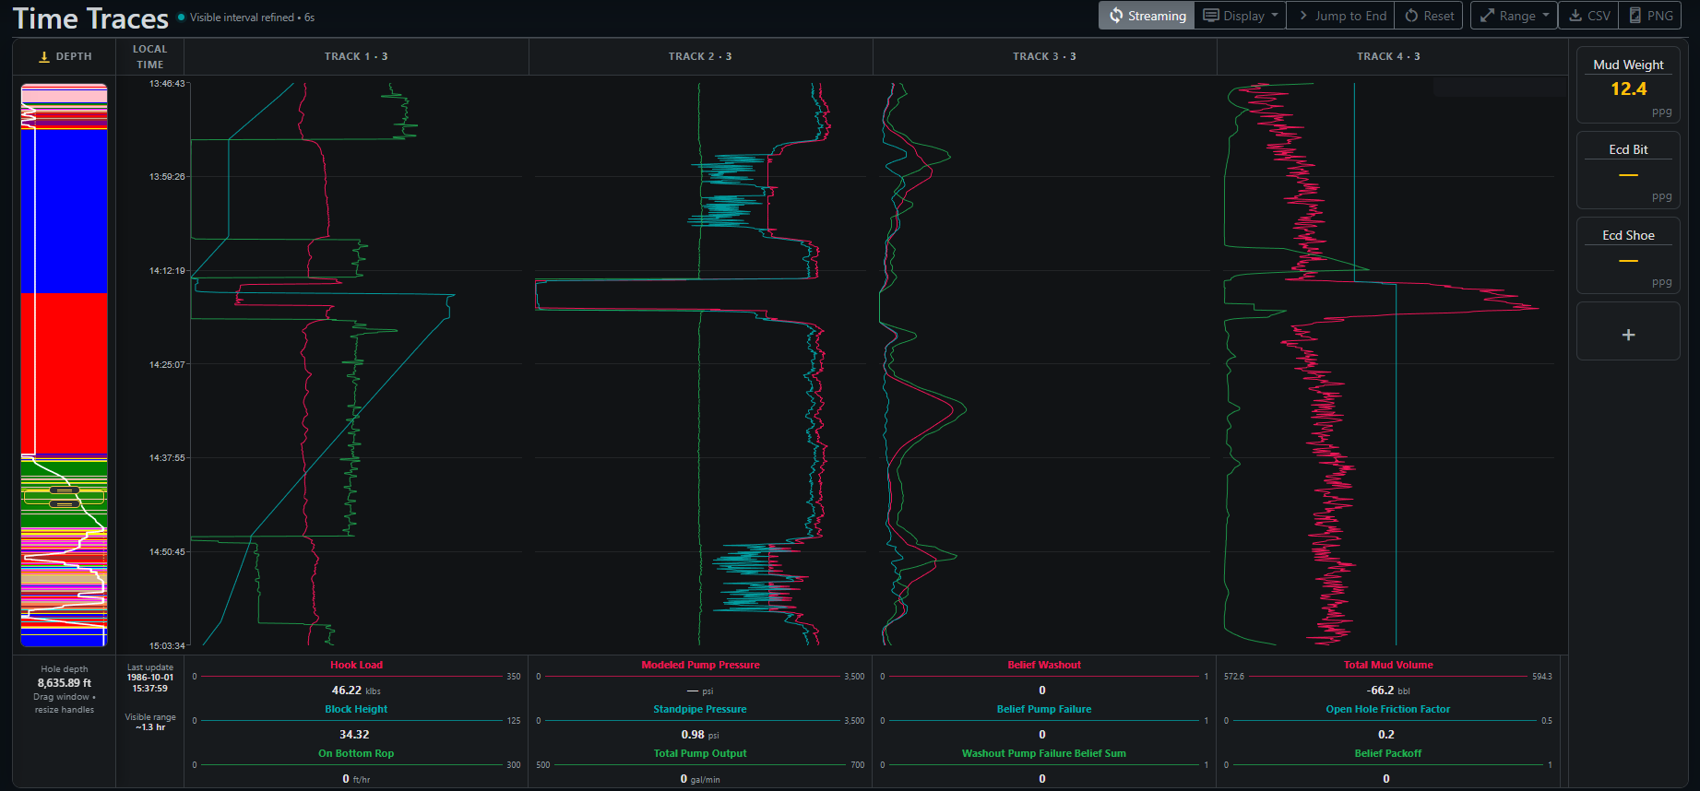This screenshot has height=791, width=1700.
Task: Select the DEPTH column header
Action: point(65,56)
